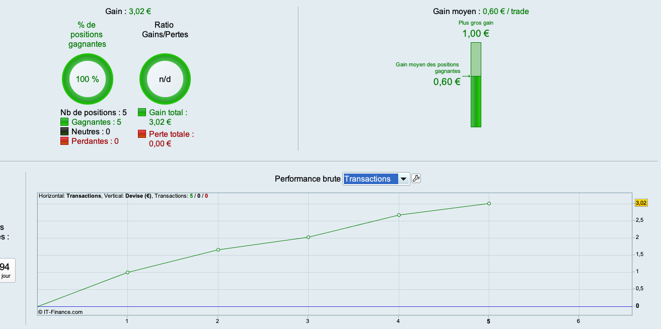
Task: Click the red Perte totale legend square
Action: click(141, 134)
